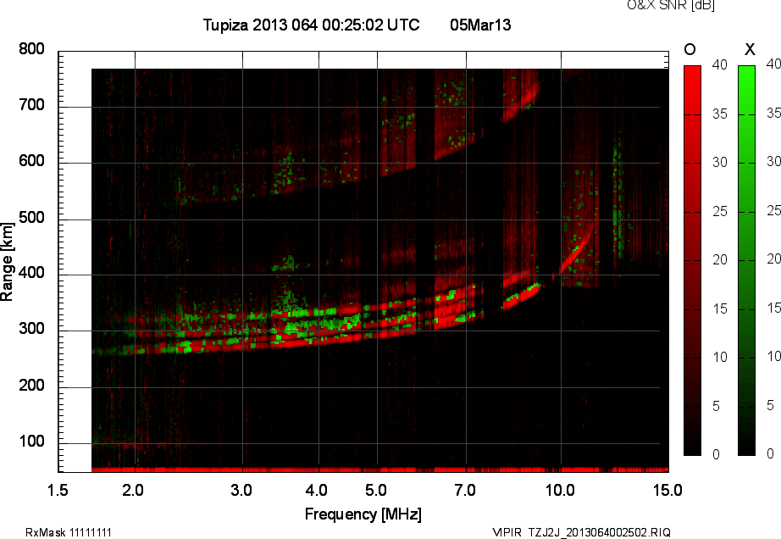781x539 pixels.
Task: Click the 25 label on the O colorbar
Action: [720, 212]
